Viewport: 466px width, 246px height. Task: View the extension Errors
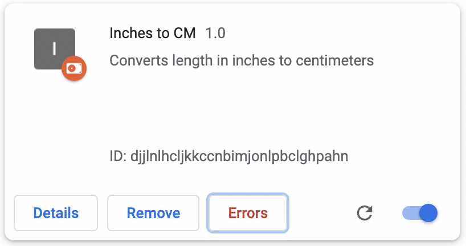[x=248, y=214]
